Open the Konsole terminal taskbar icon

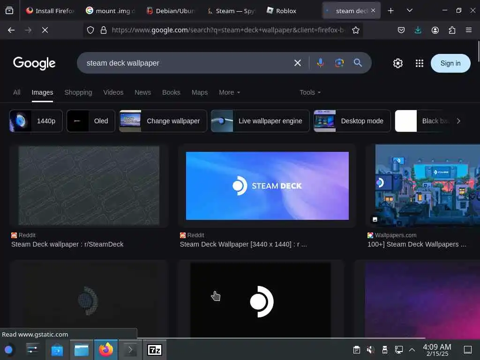(130, 350)
